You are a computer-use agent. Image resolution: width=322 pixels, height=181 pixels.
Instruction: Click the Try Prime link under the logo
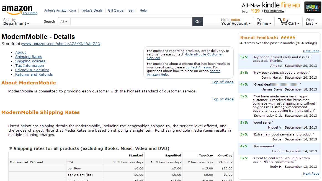[30, 13]
